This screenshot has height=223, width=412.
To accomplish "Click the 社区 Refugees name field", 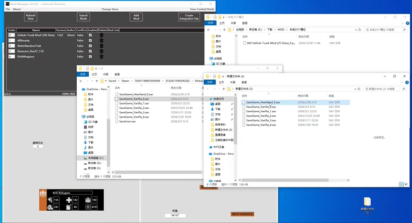I will click(75, 193).
